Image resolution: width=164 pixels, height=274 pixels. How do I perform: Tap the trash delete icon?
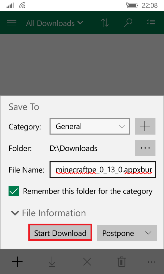tap(122, 262)
